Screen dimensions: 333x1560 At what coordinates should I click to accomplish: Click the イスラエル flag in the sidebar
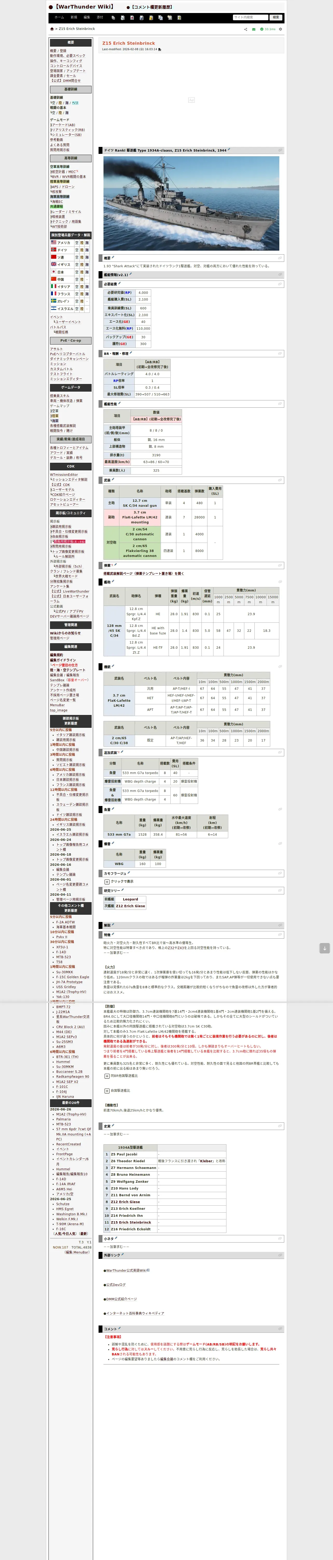(x=53, y=308)
